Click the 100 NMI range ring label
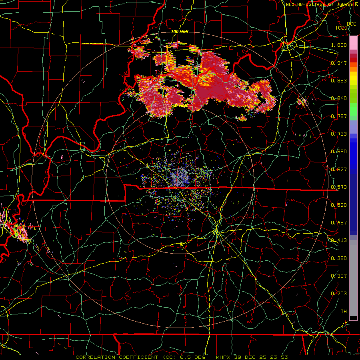The height and width of the screenshot is (360, 360). pos(180,32)
